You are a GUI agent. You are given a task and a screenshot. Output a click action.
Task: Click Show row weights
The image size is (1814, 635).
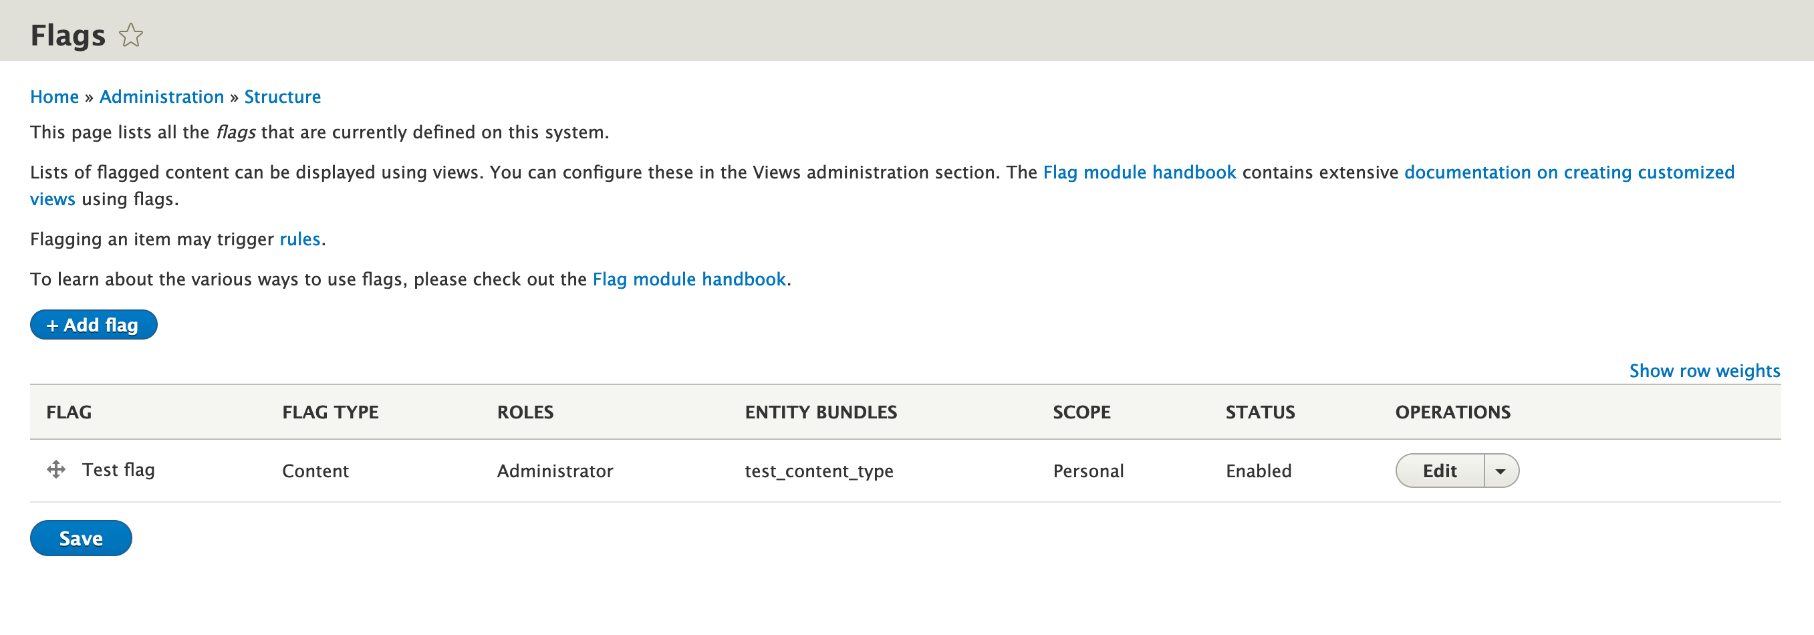(x=1704, y=370)
